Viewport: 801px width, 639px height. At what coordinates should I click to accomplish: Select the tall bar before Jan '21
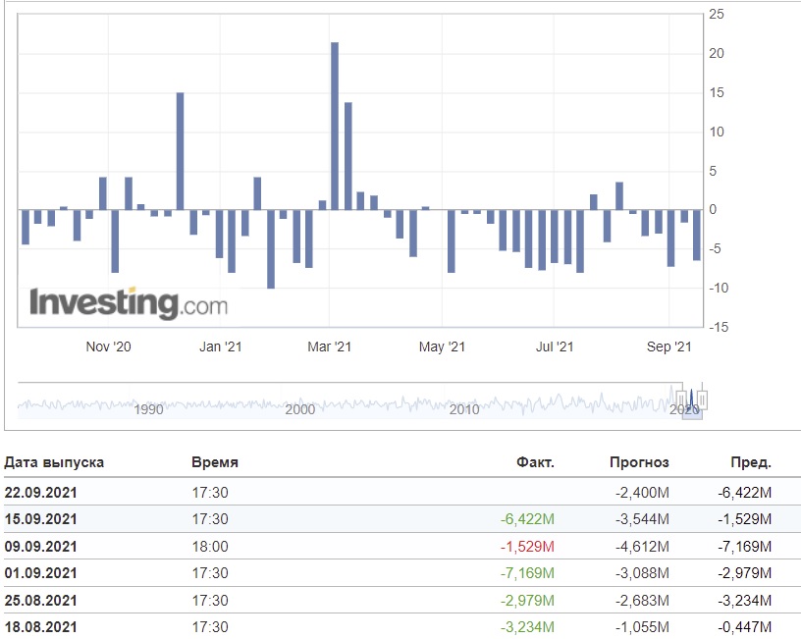[x=181, y=151]
